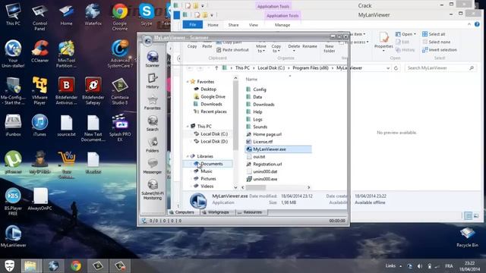Expand the Open button dropdown arrow
486x273 pixels.
point(415,34)
